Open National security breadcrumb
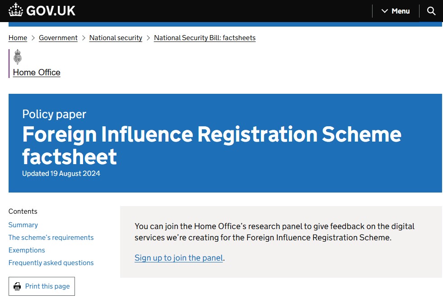This screenshot has height=303, width=443. coord(116,38)
